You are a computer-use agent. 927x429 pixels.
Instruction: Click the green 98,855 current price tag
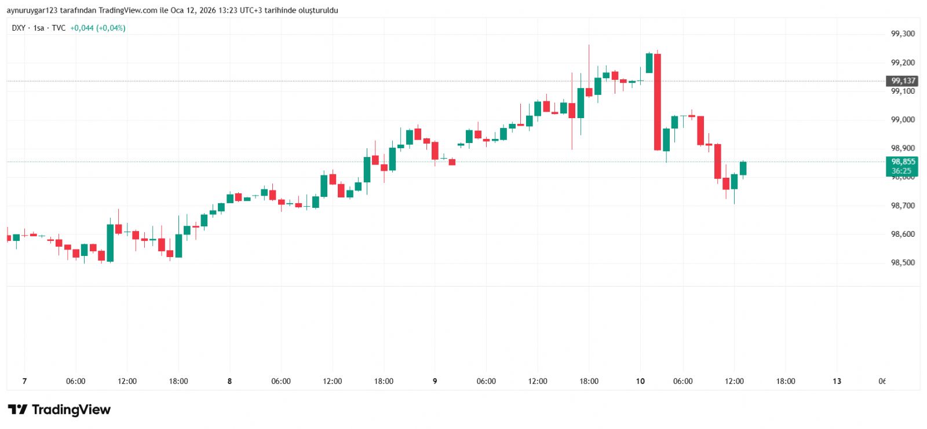pos(903,162)
